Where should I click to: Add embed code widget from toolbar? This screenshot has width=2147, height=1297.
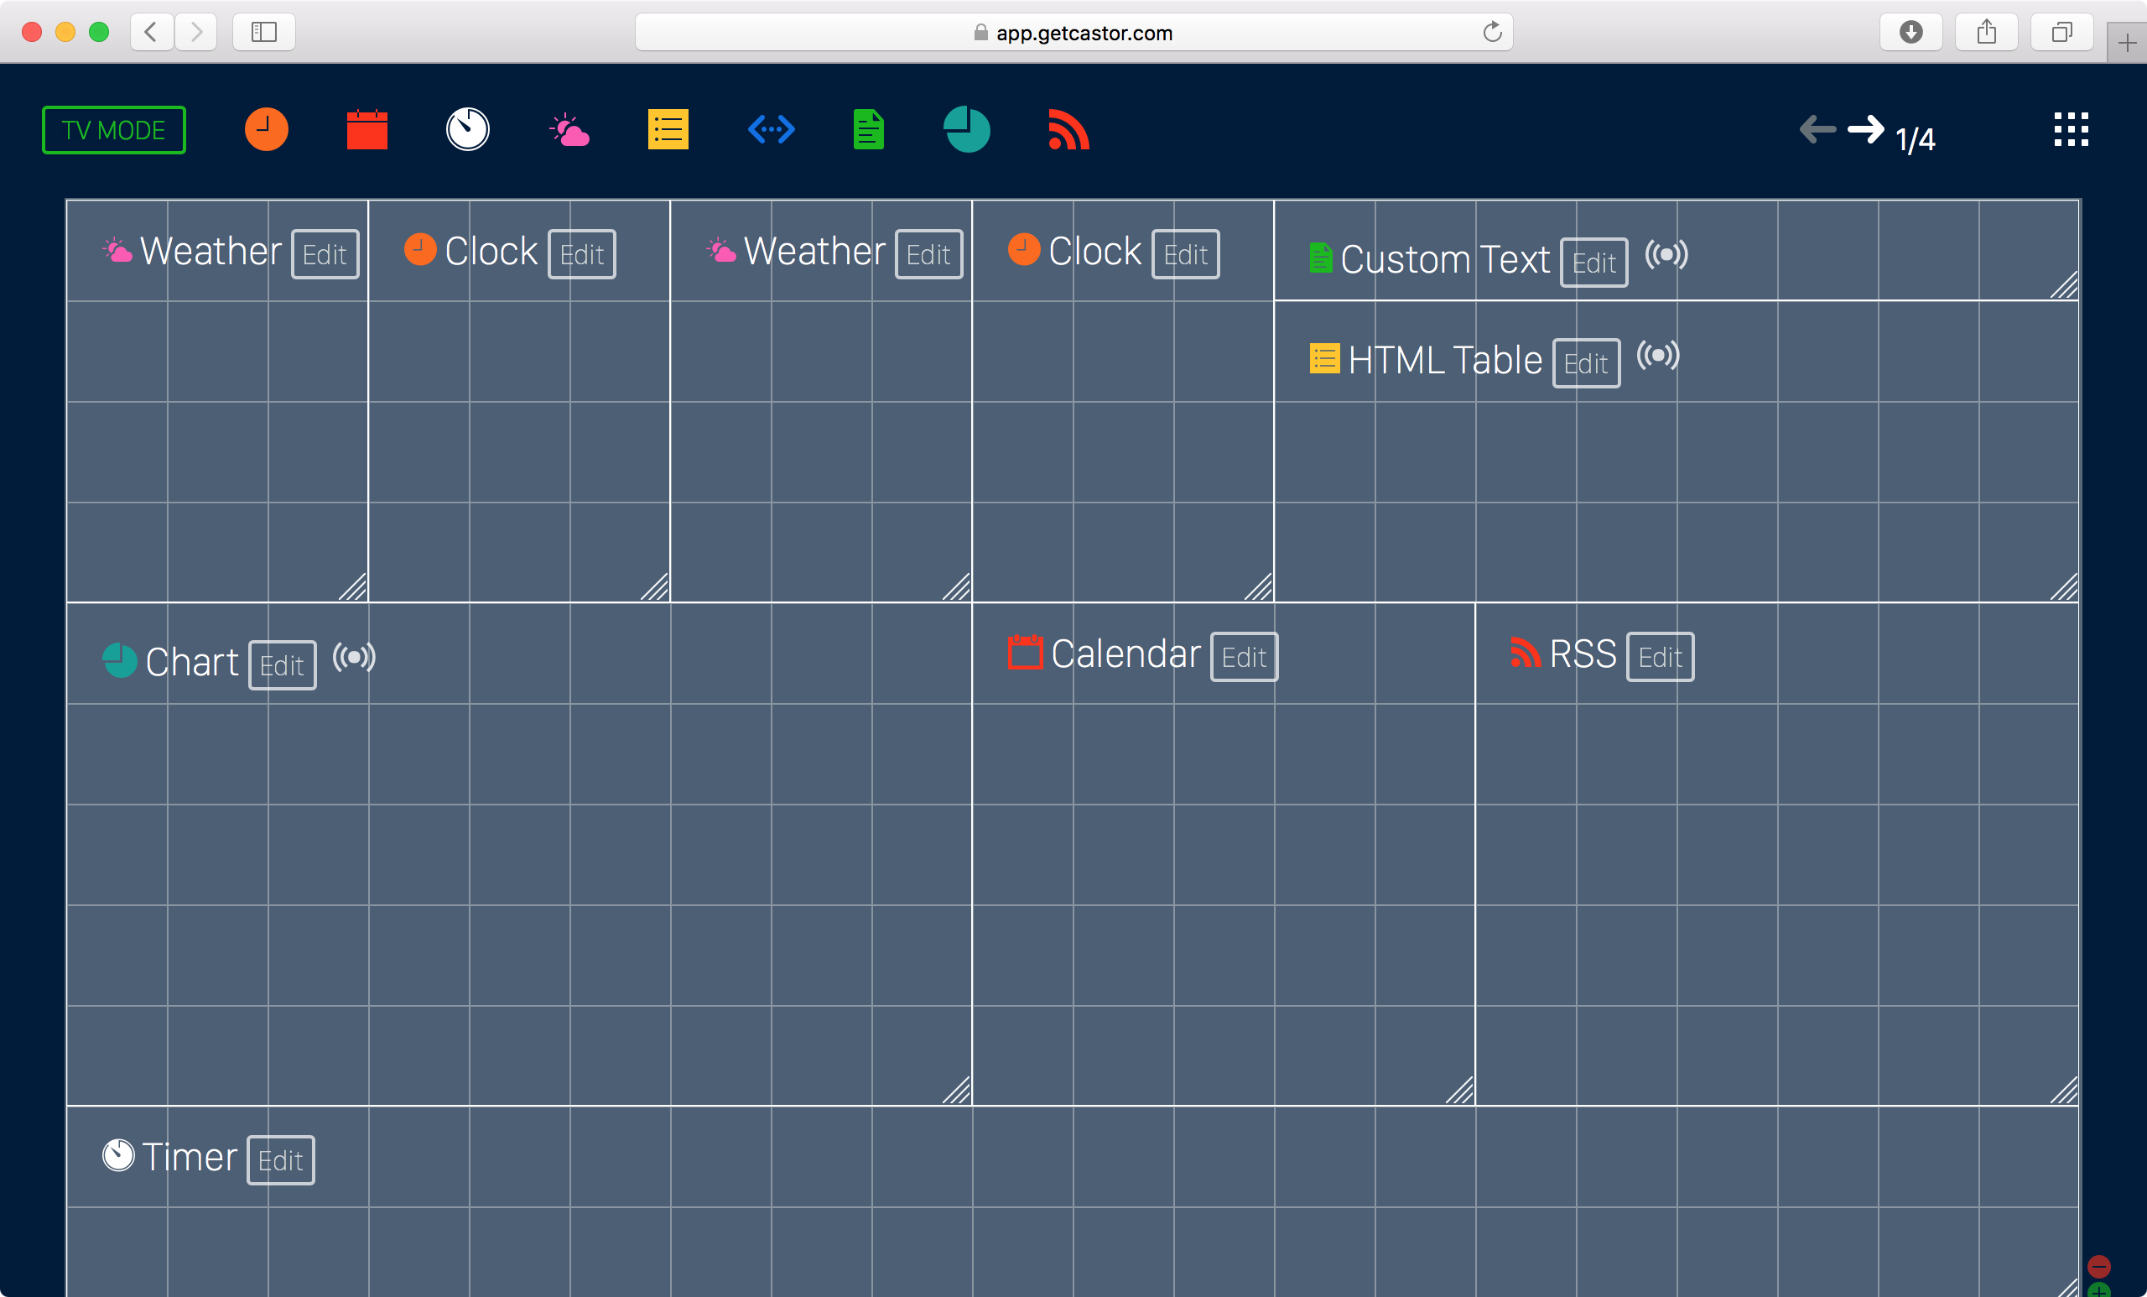771,130
